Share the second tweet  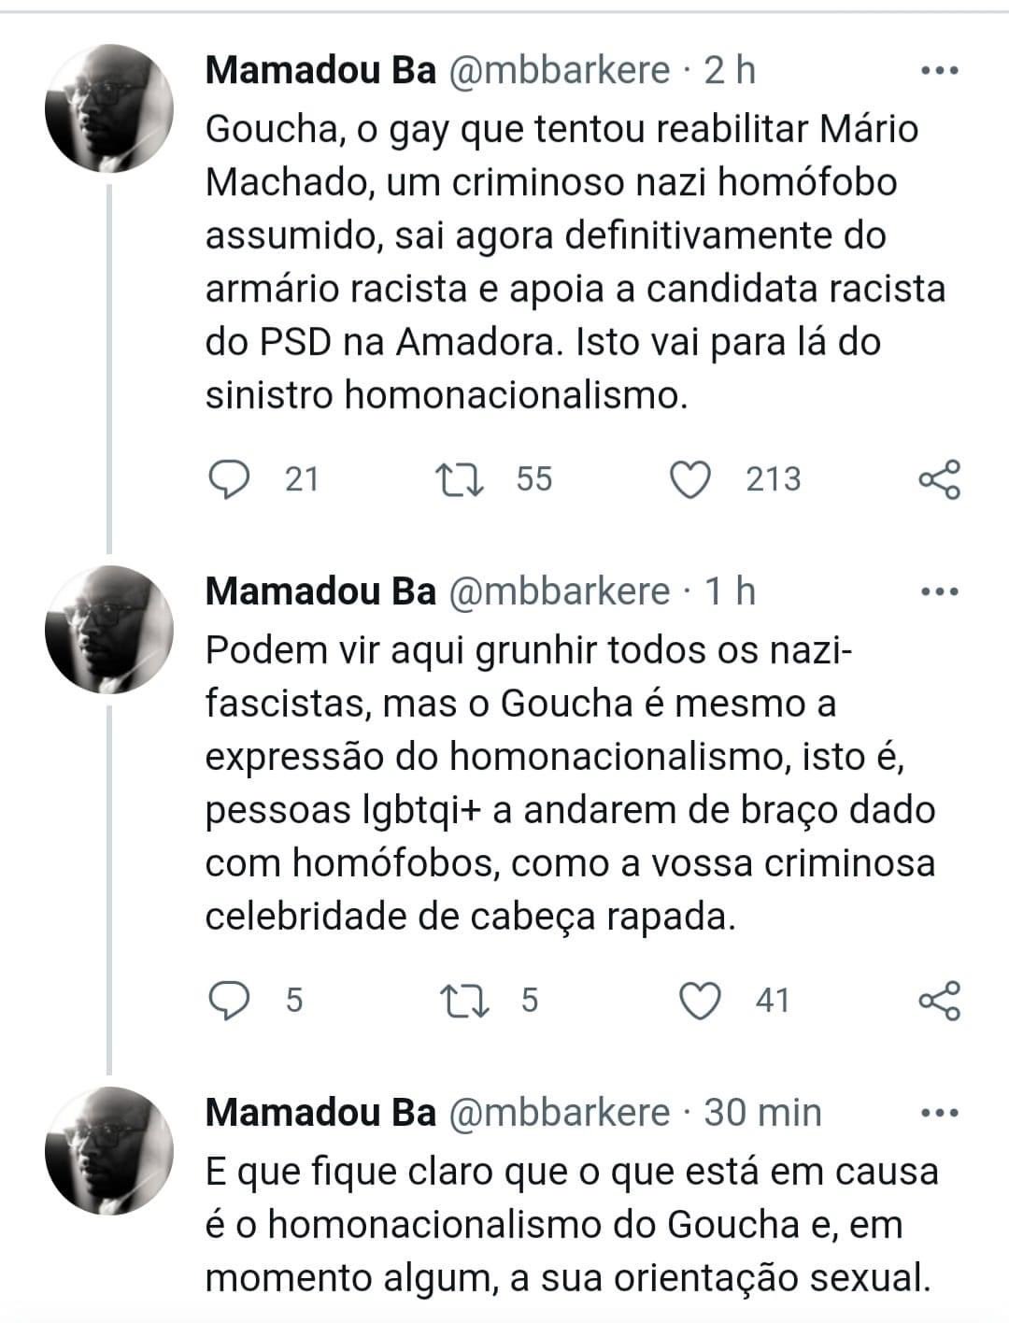(x=939, y=1001)
